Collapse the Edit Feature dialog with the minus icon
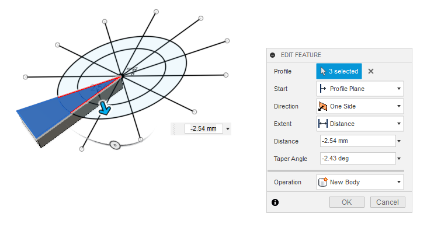This screenshot has height=231, width=434. 272,55
